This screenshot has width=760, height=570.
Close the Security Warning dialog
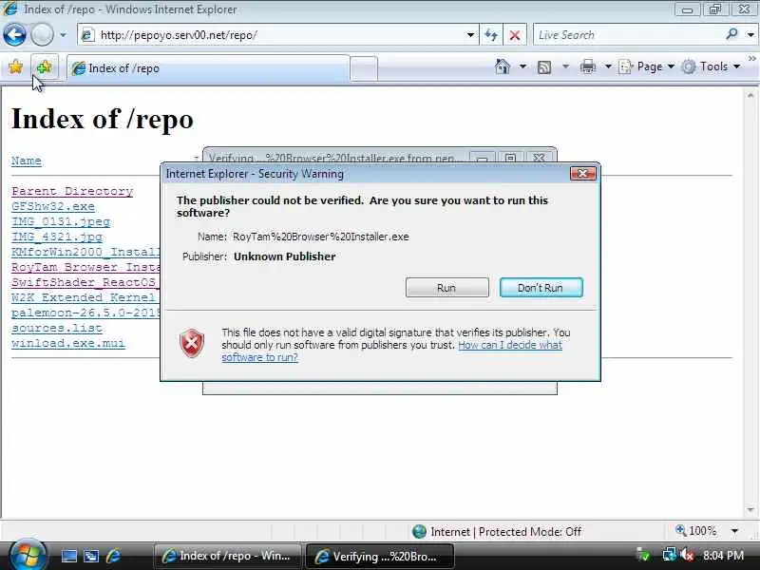582,174
